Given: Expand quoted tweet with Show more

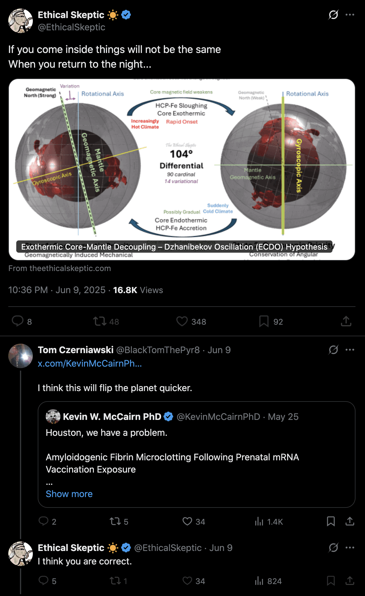Looking at the screenshot, I should (x=69, y=494).
